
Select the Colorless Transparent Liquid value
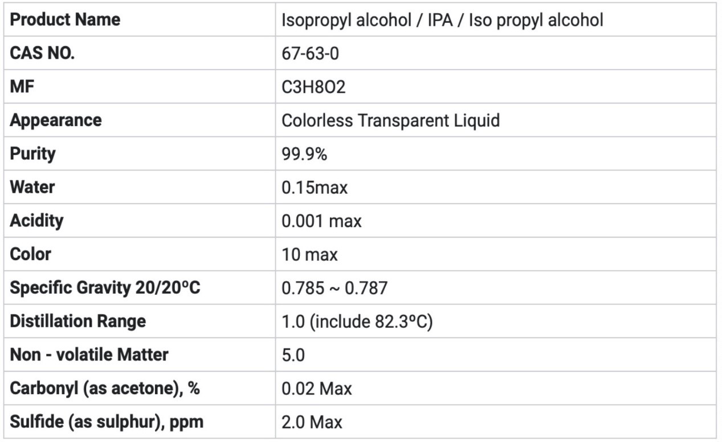[x=390, y=121]
